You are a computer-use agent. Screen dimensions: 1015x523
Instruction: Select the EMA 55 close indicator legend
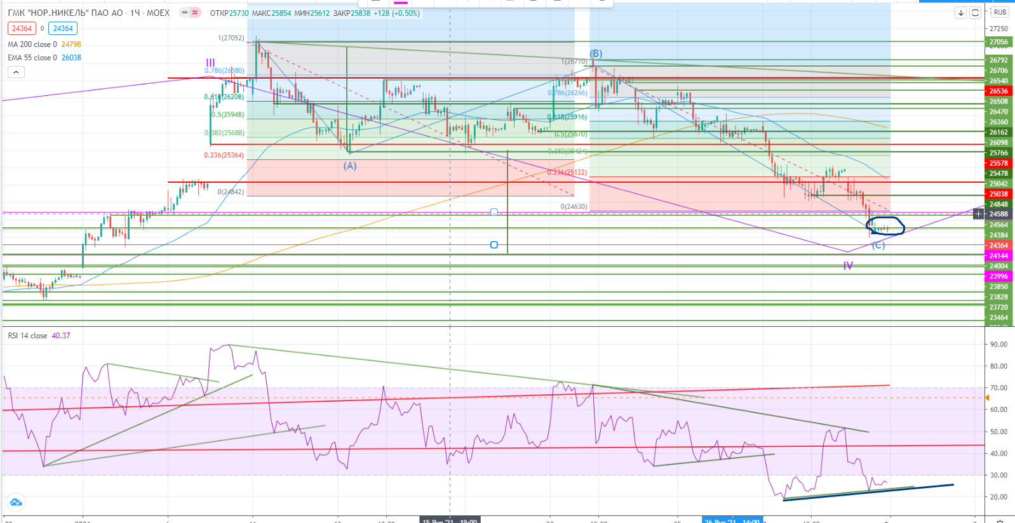tap(32, 58)
